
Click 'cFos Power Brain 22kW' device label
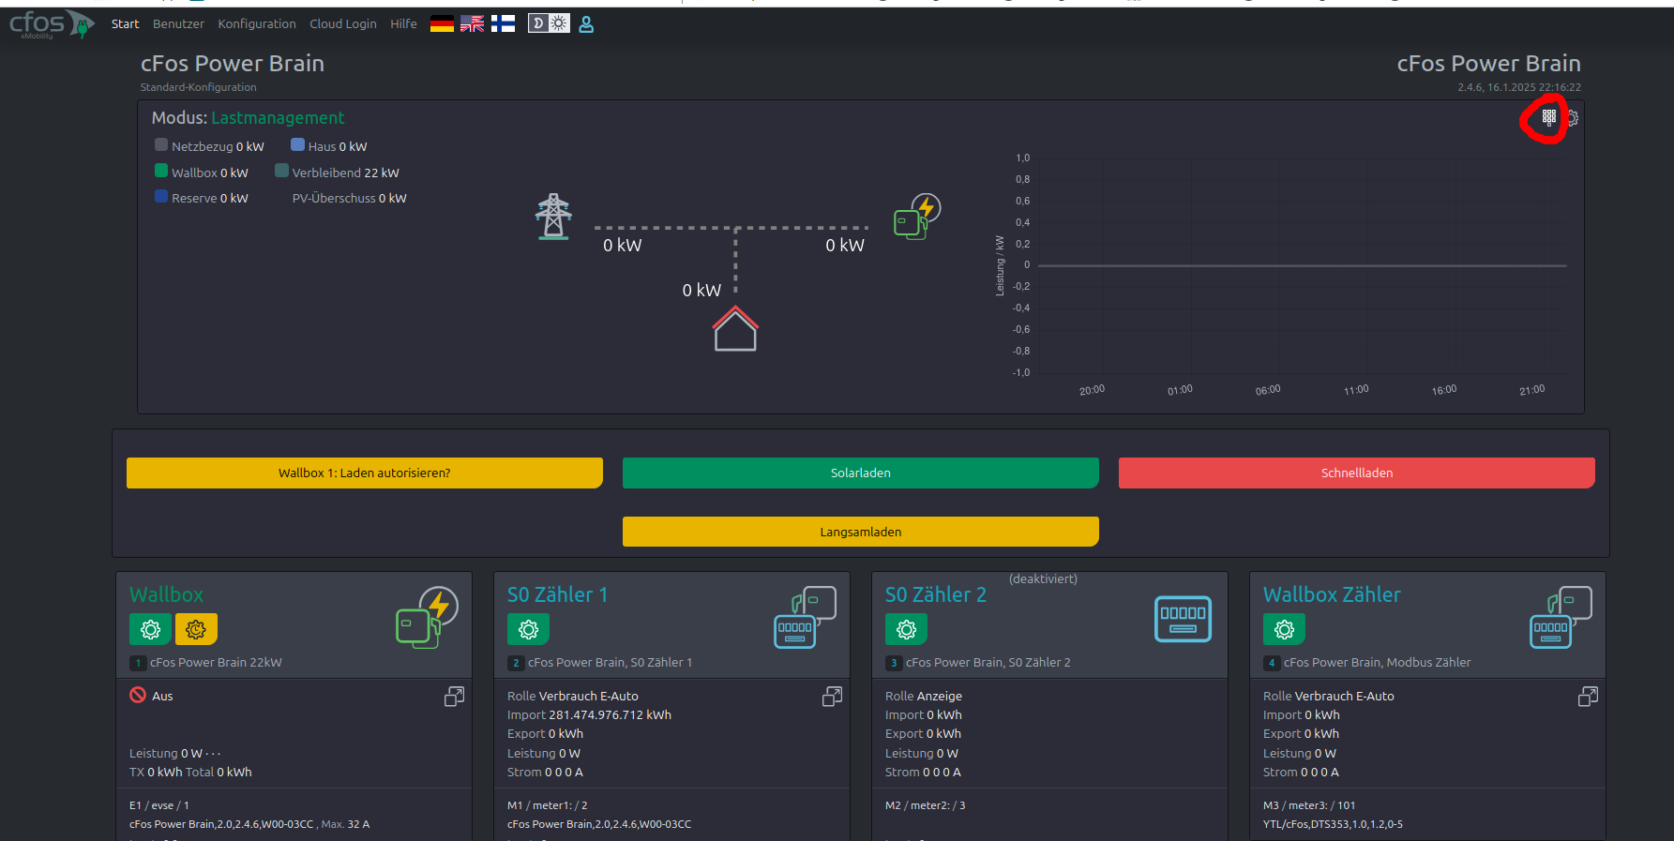click(x=216, y=663)
